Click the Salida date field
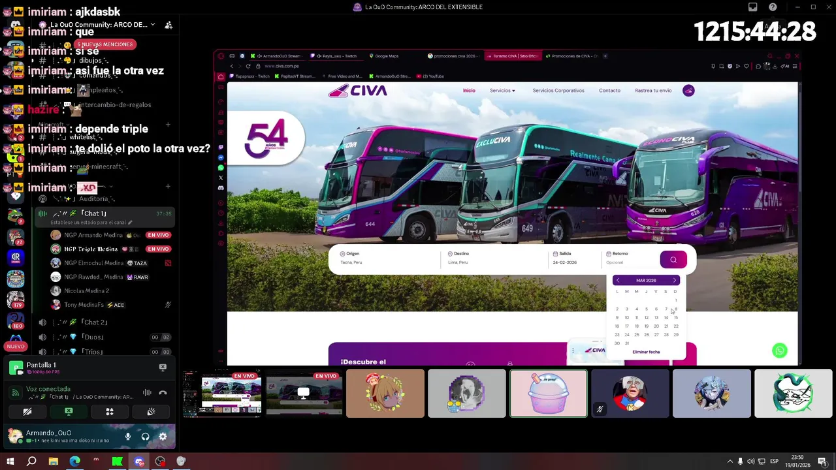This screenshot has height=470, width=836. coord(575,258)
